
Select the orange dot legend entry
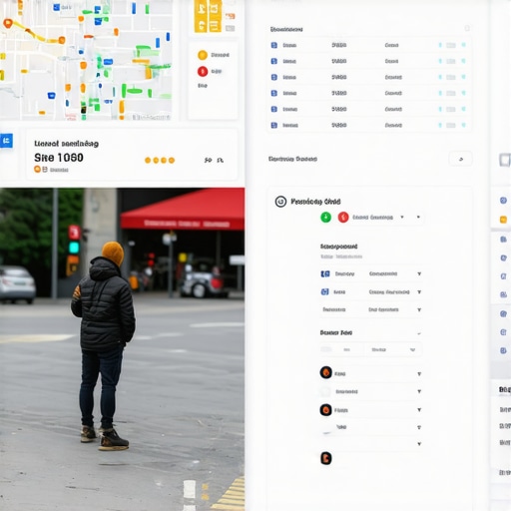[x=203, y=55]
